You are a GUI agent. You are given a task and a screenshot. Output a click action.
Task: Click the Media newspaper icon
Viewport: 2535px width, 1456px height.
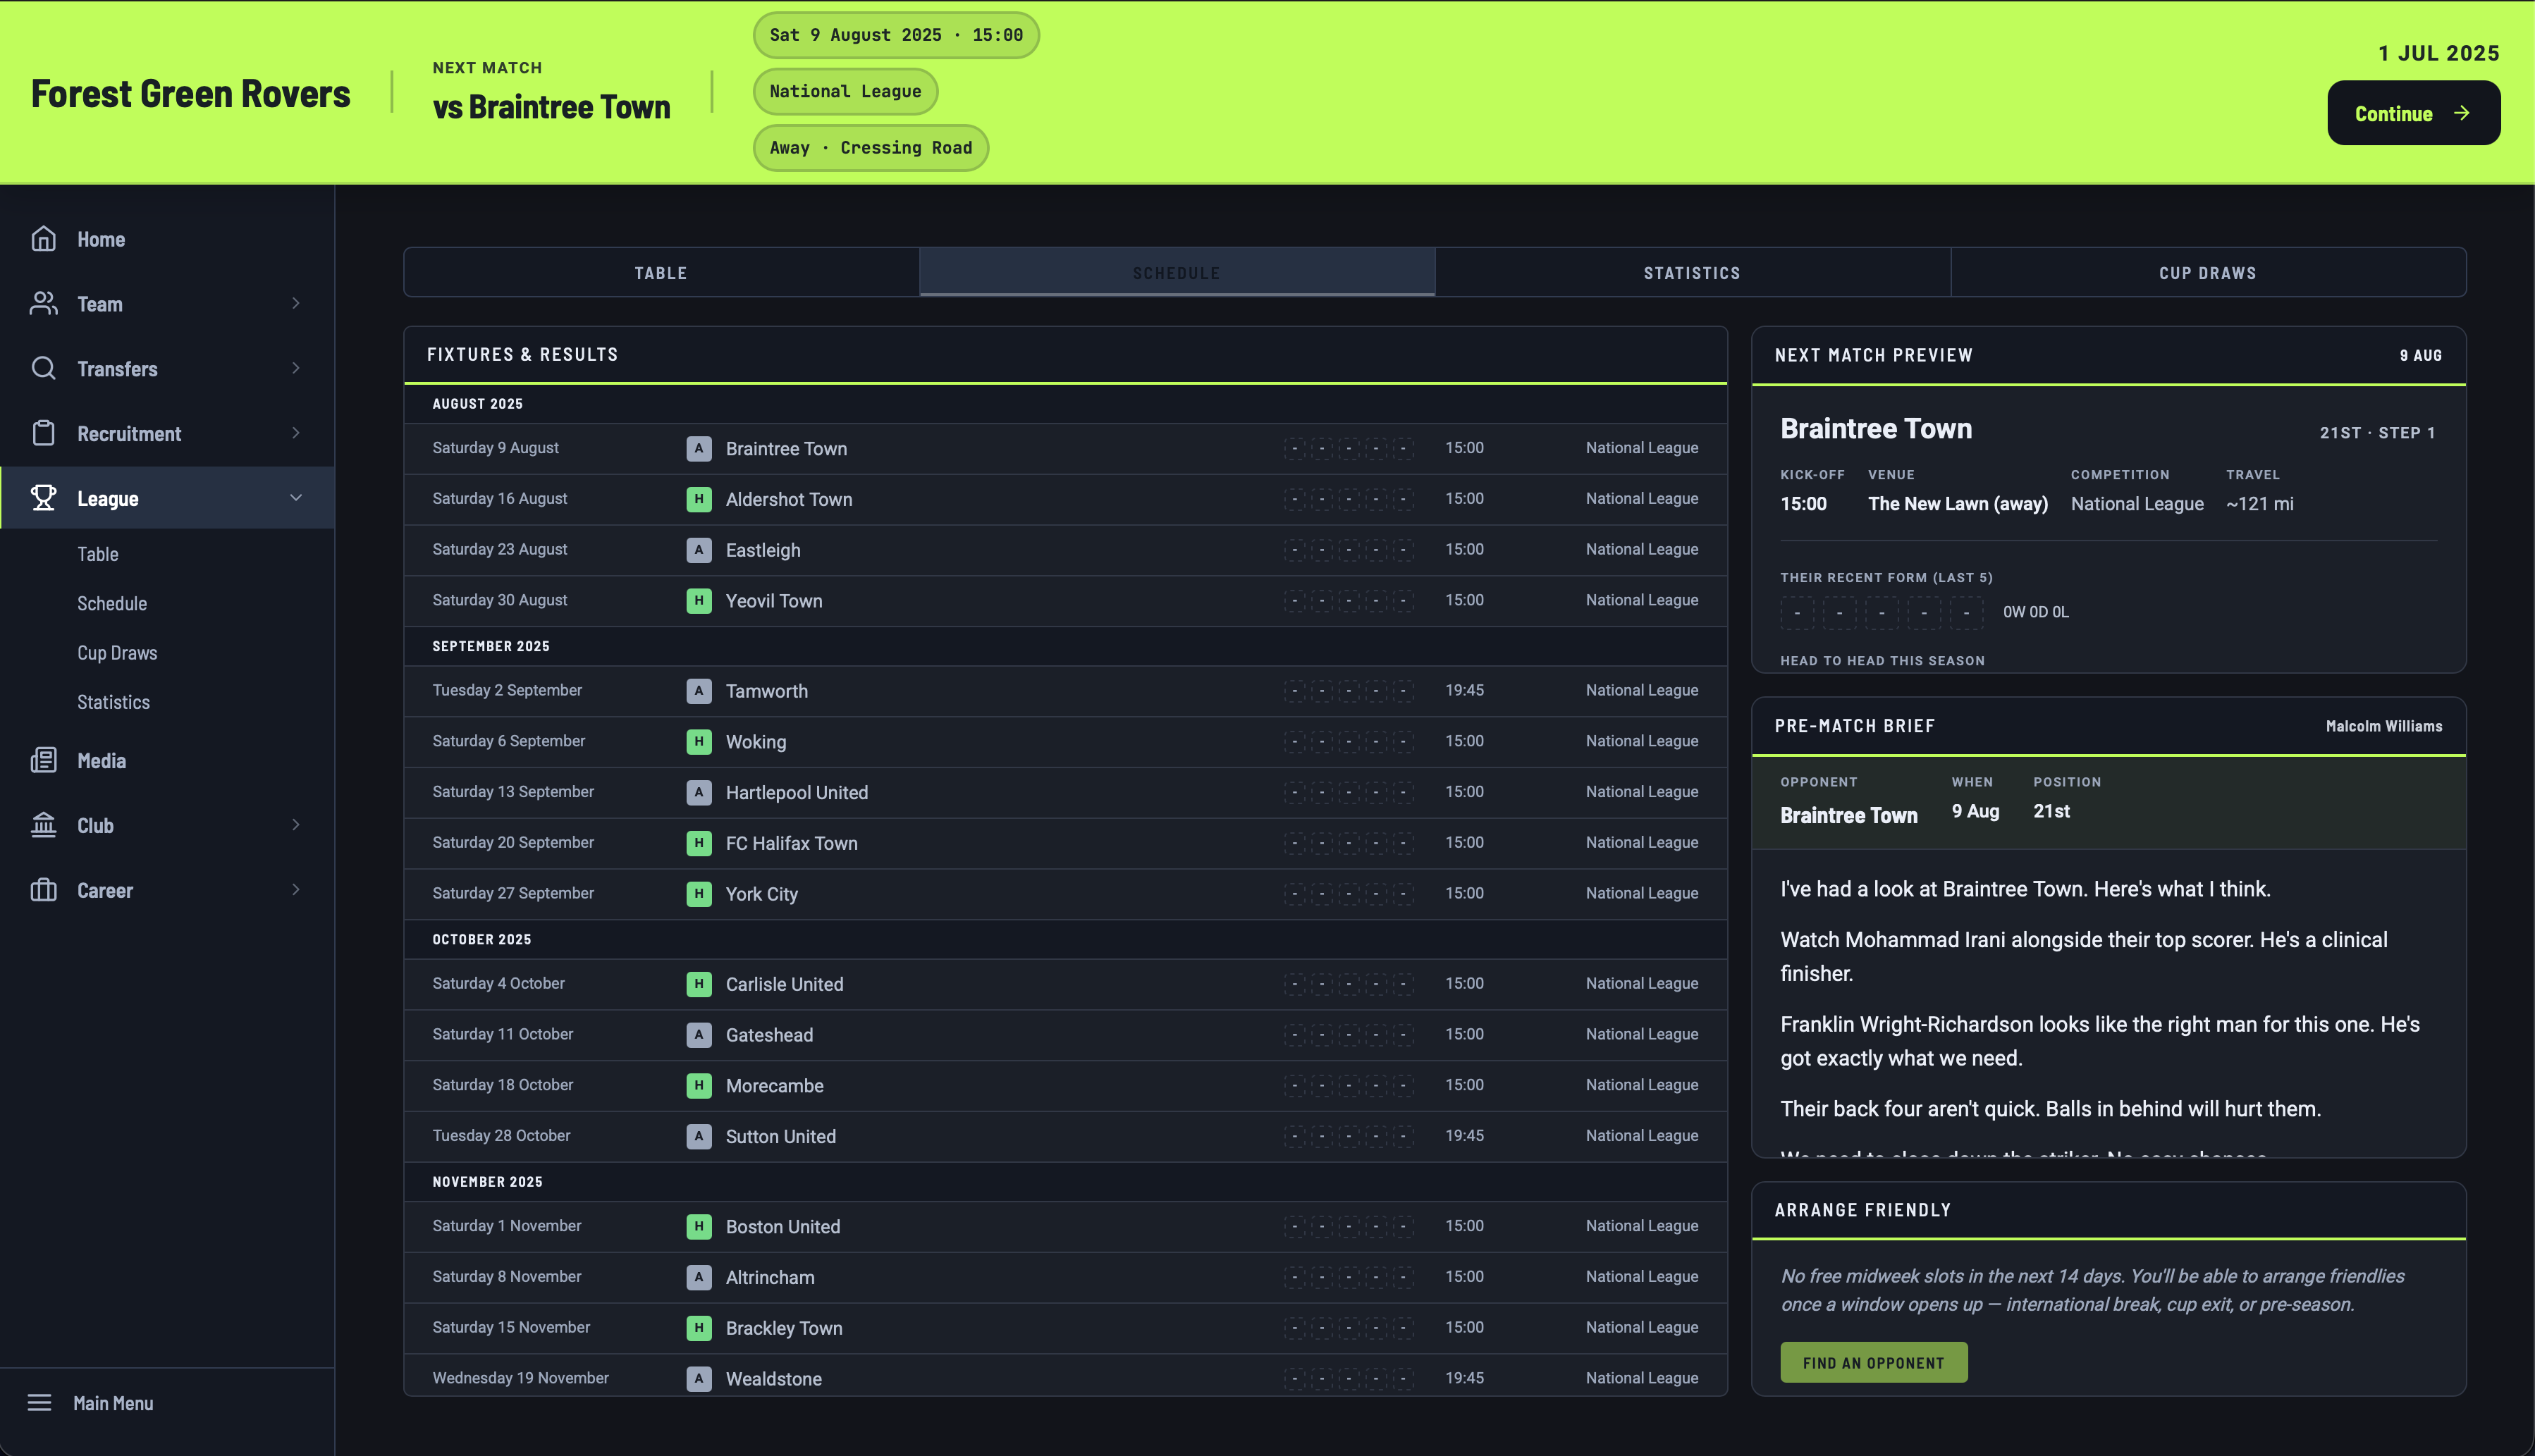43,760
